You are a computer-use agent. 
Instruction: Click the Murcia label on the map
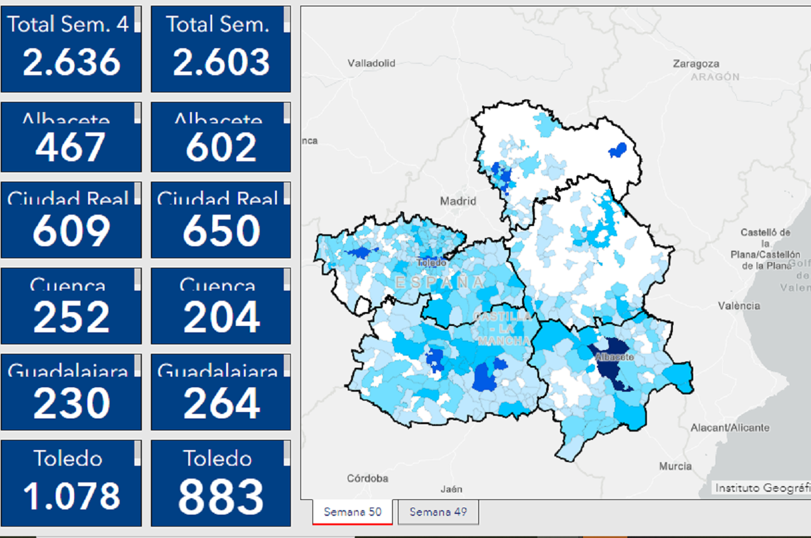pyautogui.click(x=675, y=466)
